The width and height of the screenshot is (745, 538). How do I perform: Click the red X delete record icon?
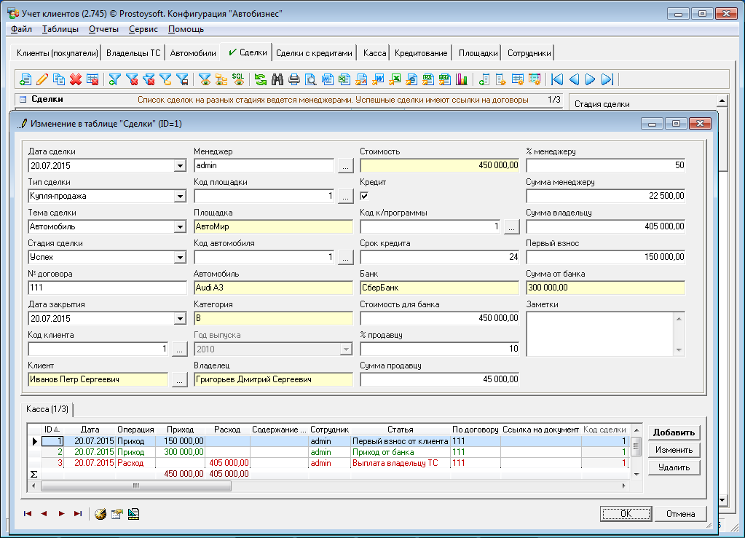pyautogui.click(x=76, y=79)
